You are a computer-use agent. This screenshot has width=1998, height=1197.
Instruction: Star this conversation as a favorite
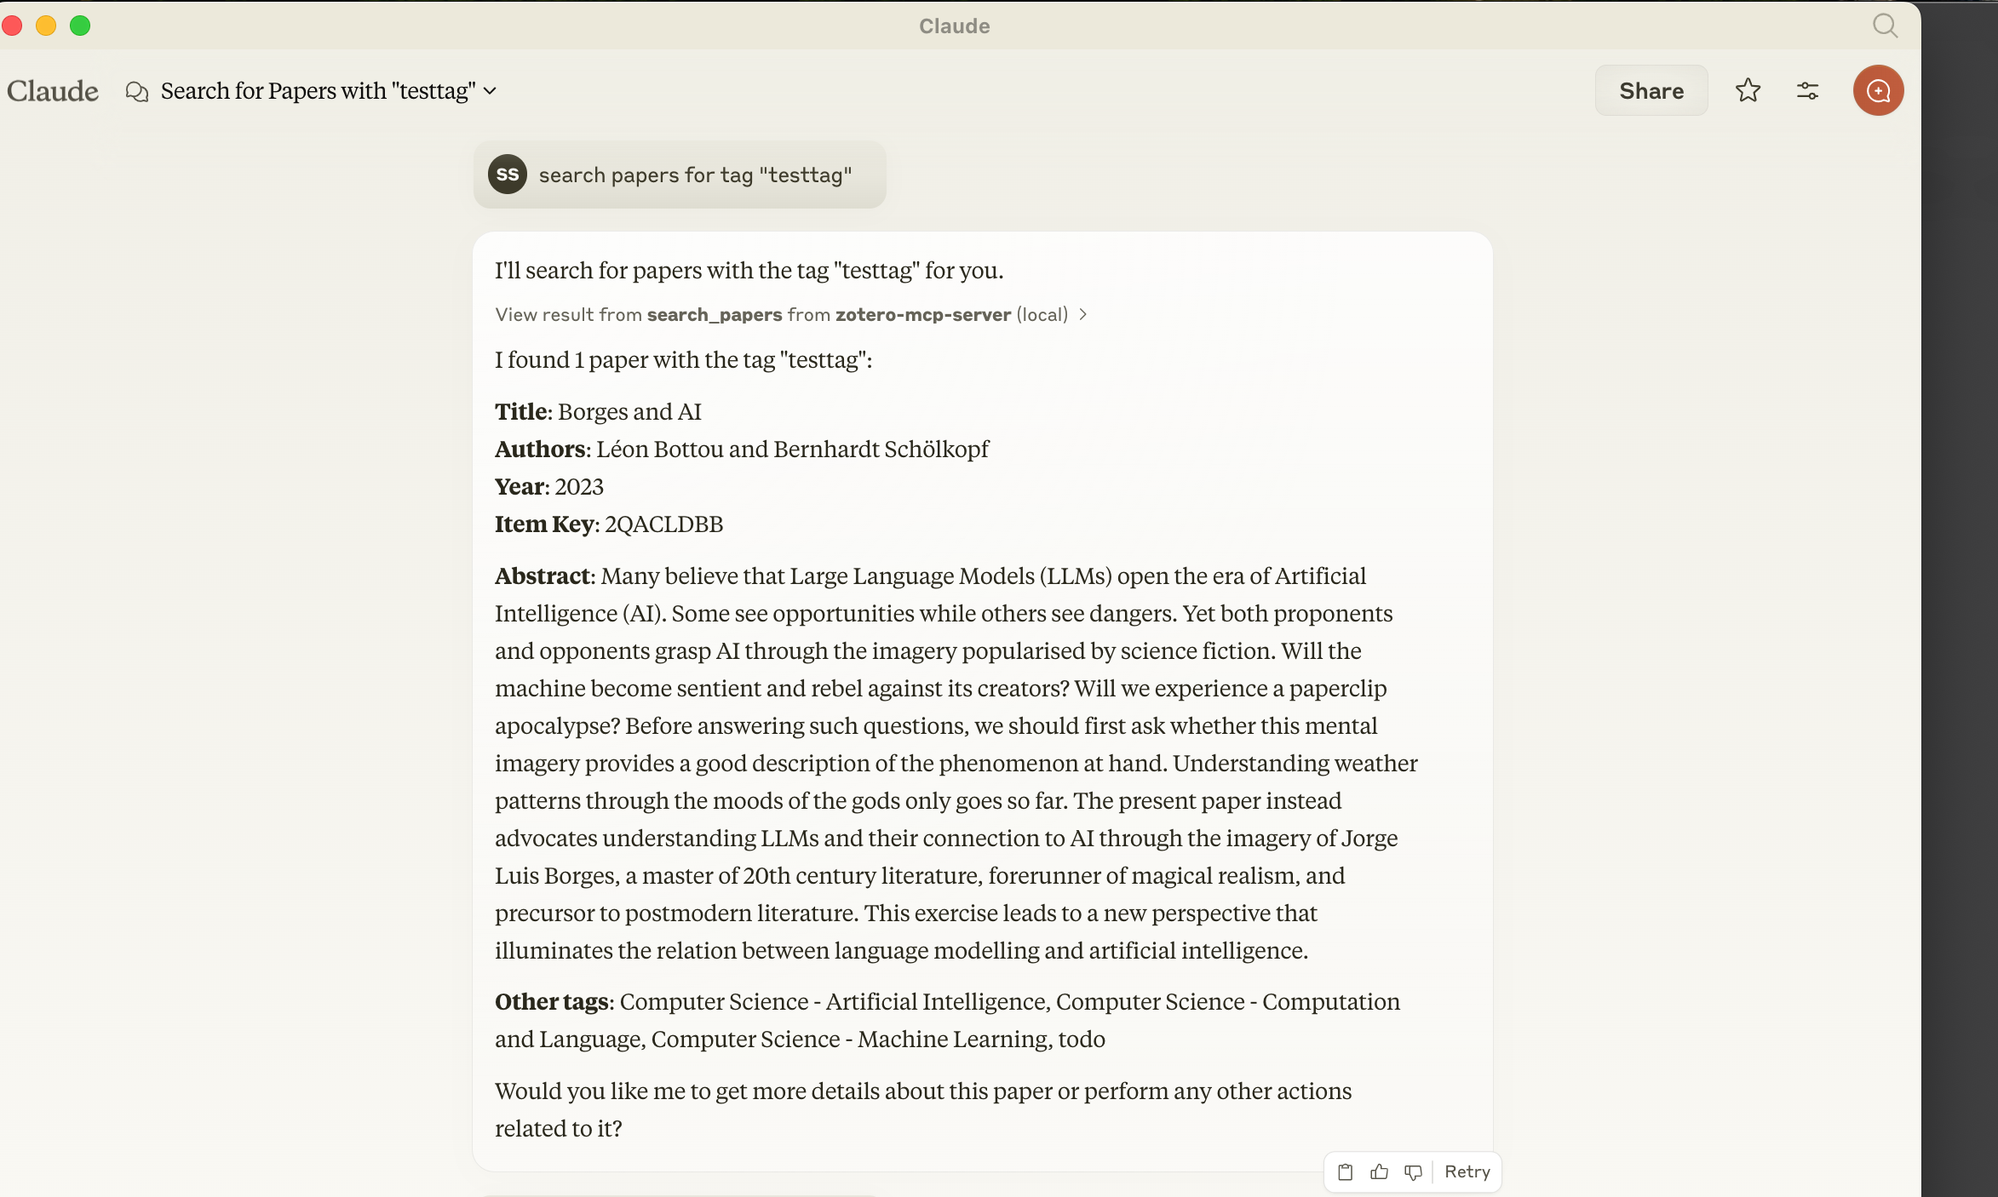[1748, 90]
